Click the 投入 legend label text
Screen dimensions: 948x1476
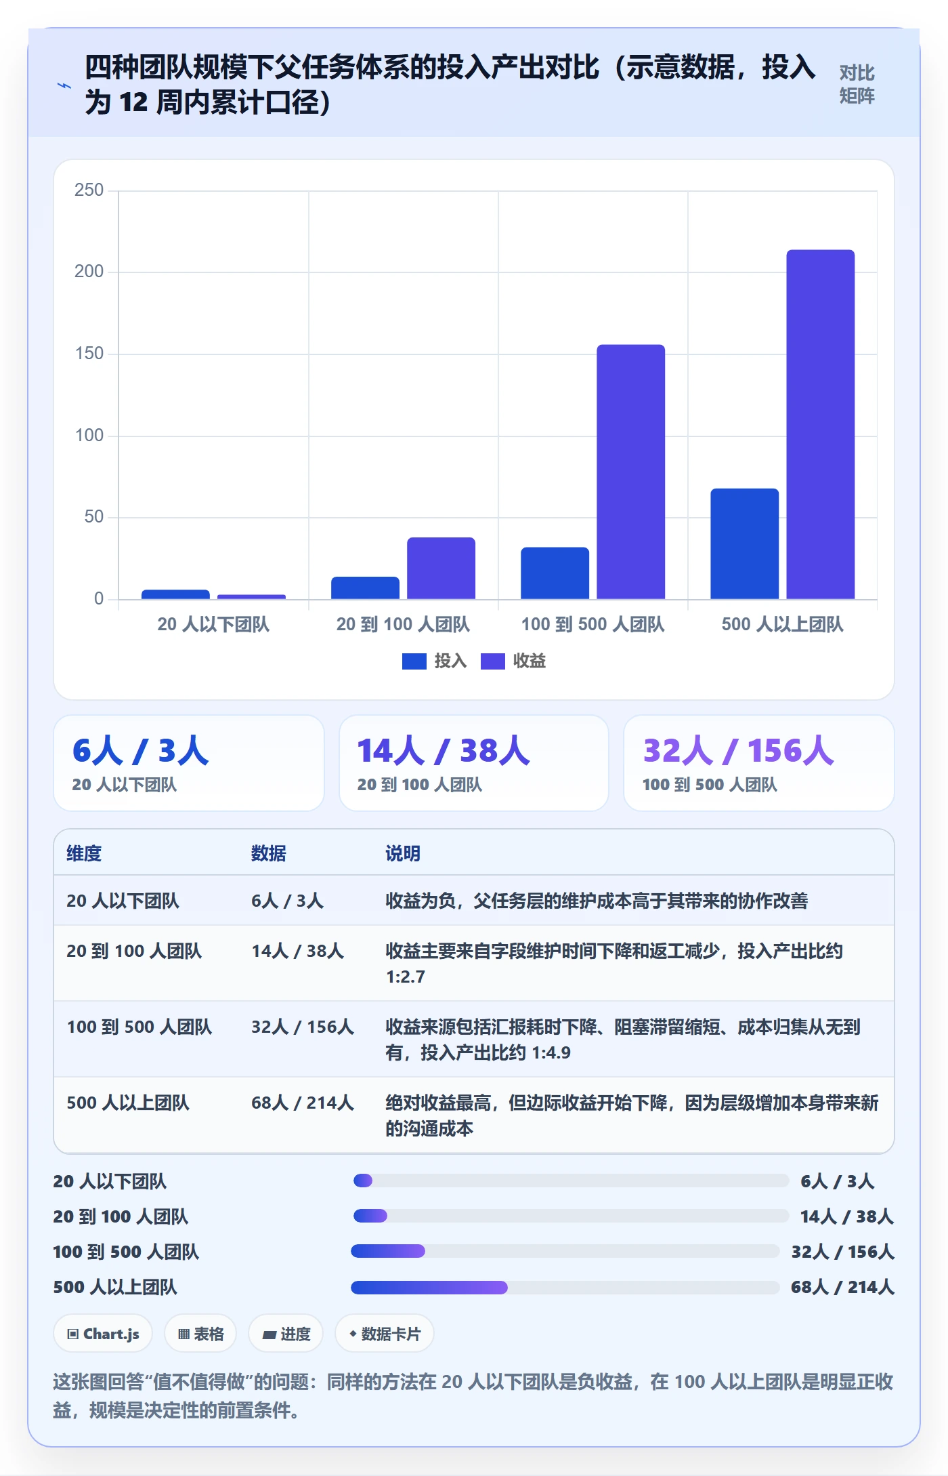tap(450, 661)
